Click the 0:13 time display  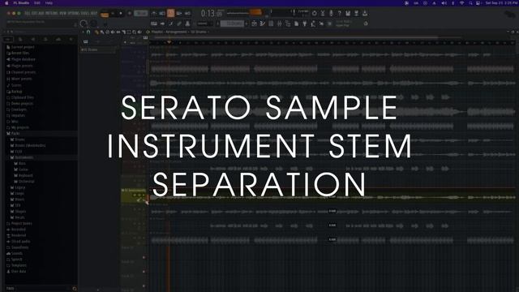point(211,14)
